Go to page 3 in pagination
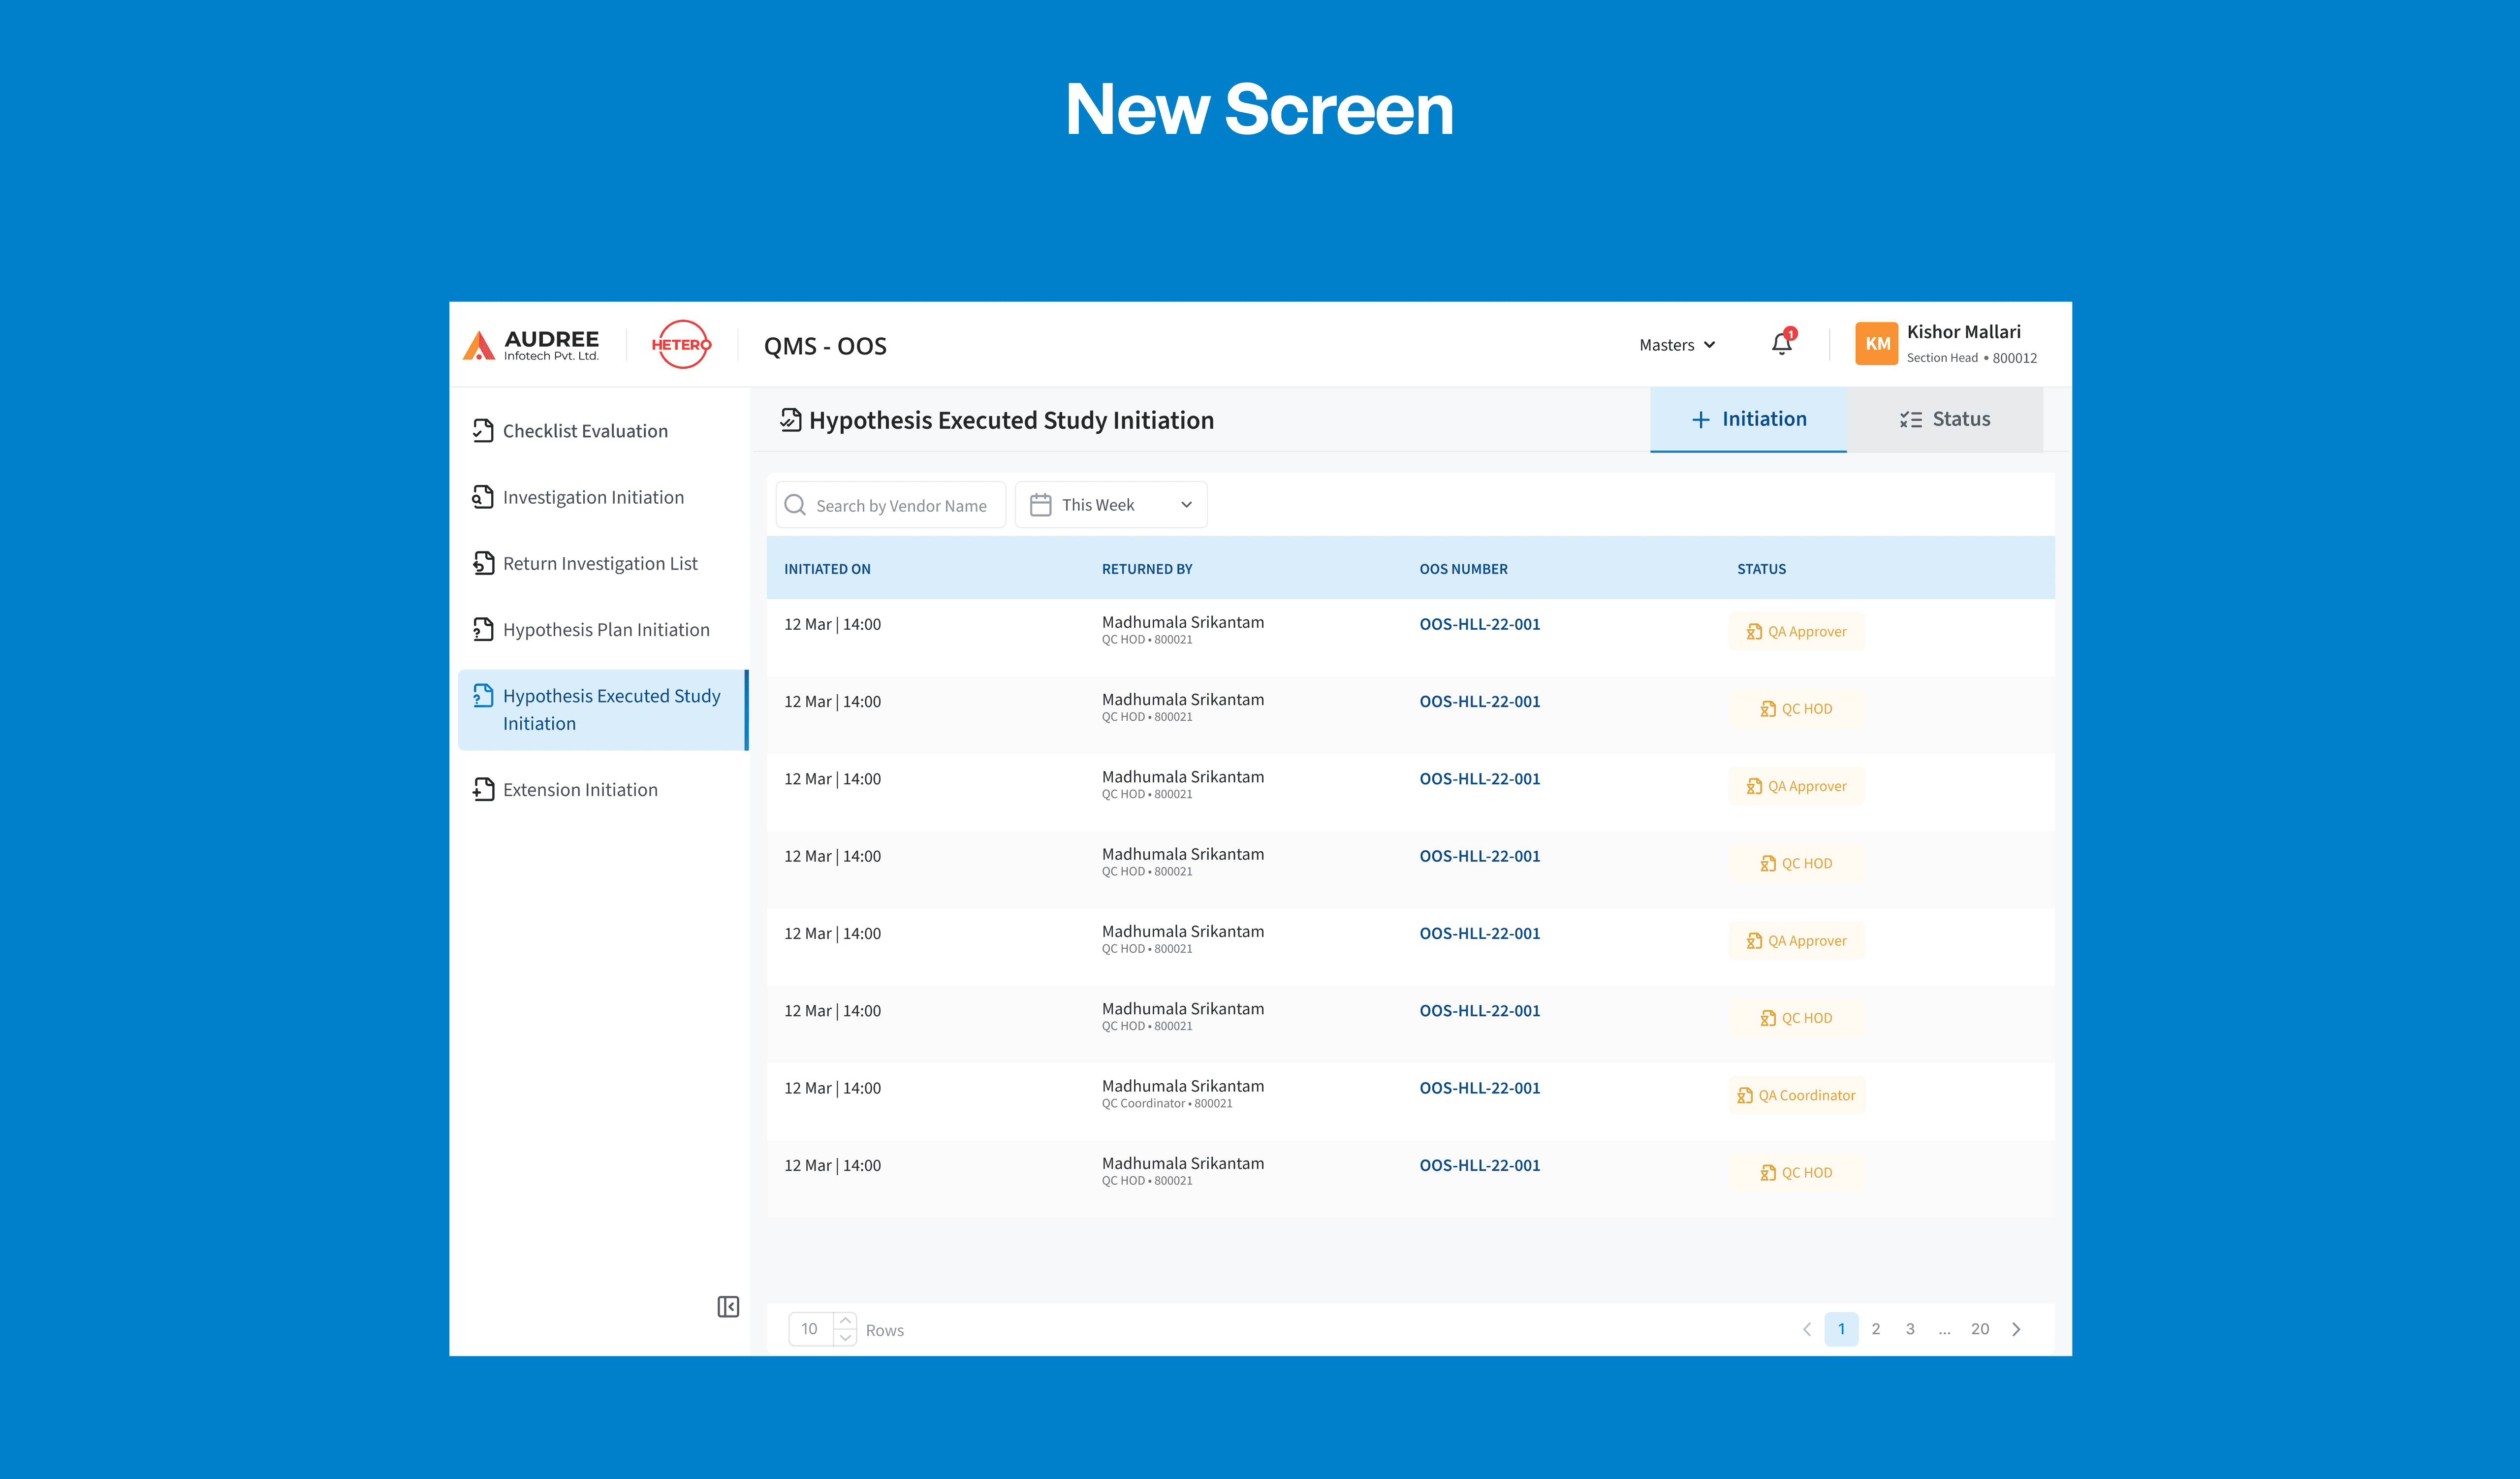This screenshot has width=2520, height=1479. [1910, 1329]
